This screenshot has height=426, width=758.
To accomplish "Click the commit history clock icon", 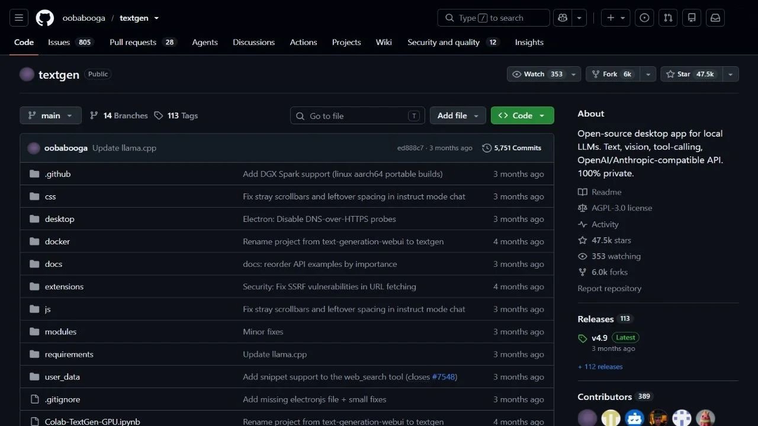I will pos(487,148).
